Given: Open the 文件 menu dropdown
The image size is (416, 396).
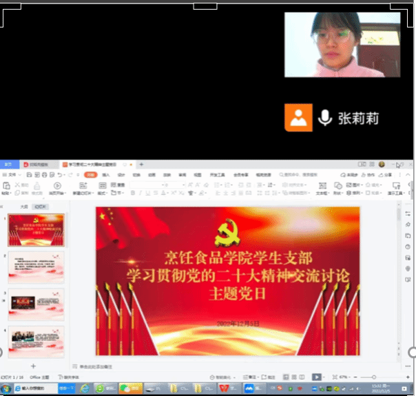Looking at the screenshot, I should click(12, 175).
